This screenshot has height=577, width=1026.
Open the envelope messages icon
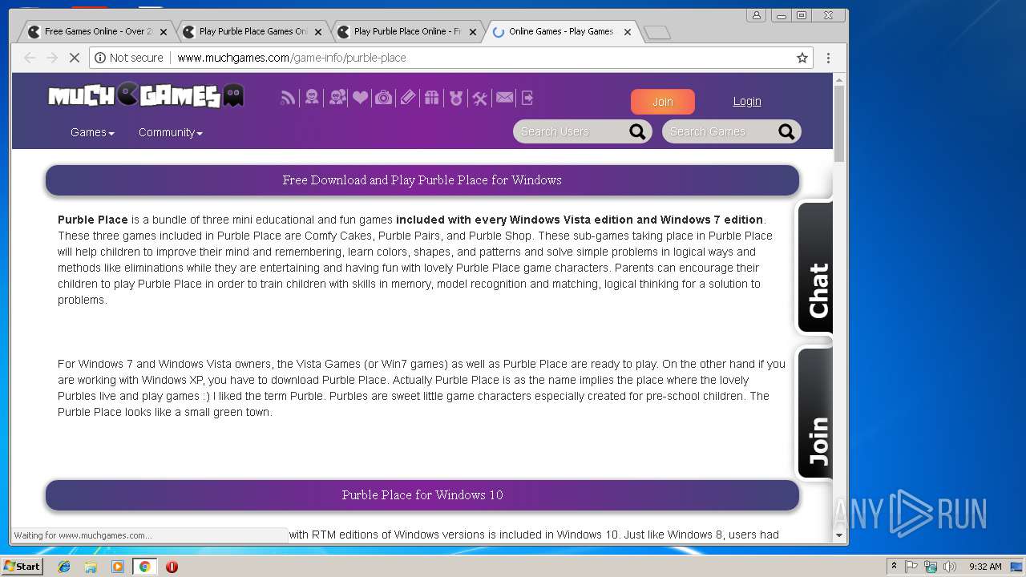click(x=504, y=98)
